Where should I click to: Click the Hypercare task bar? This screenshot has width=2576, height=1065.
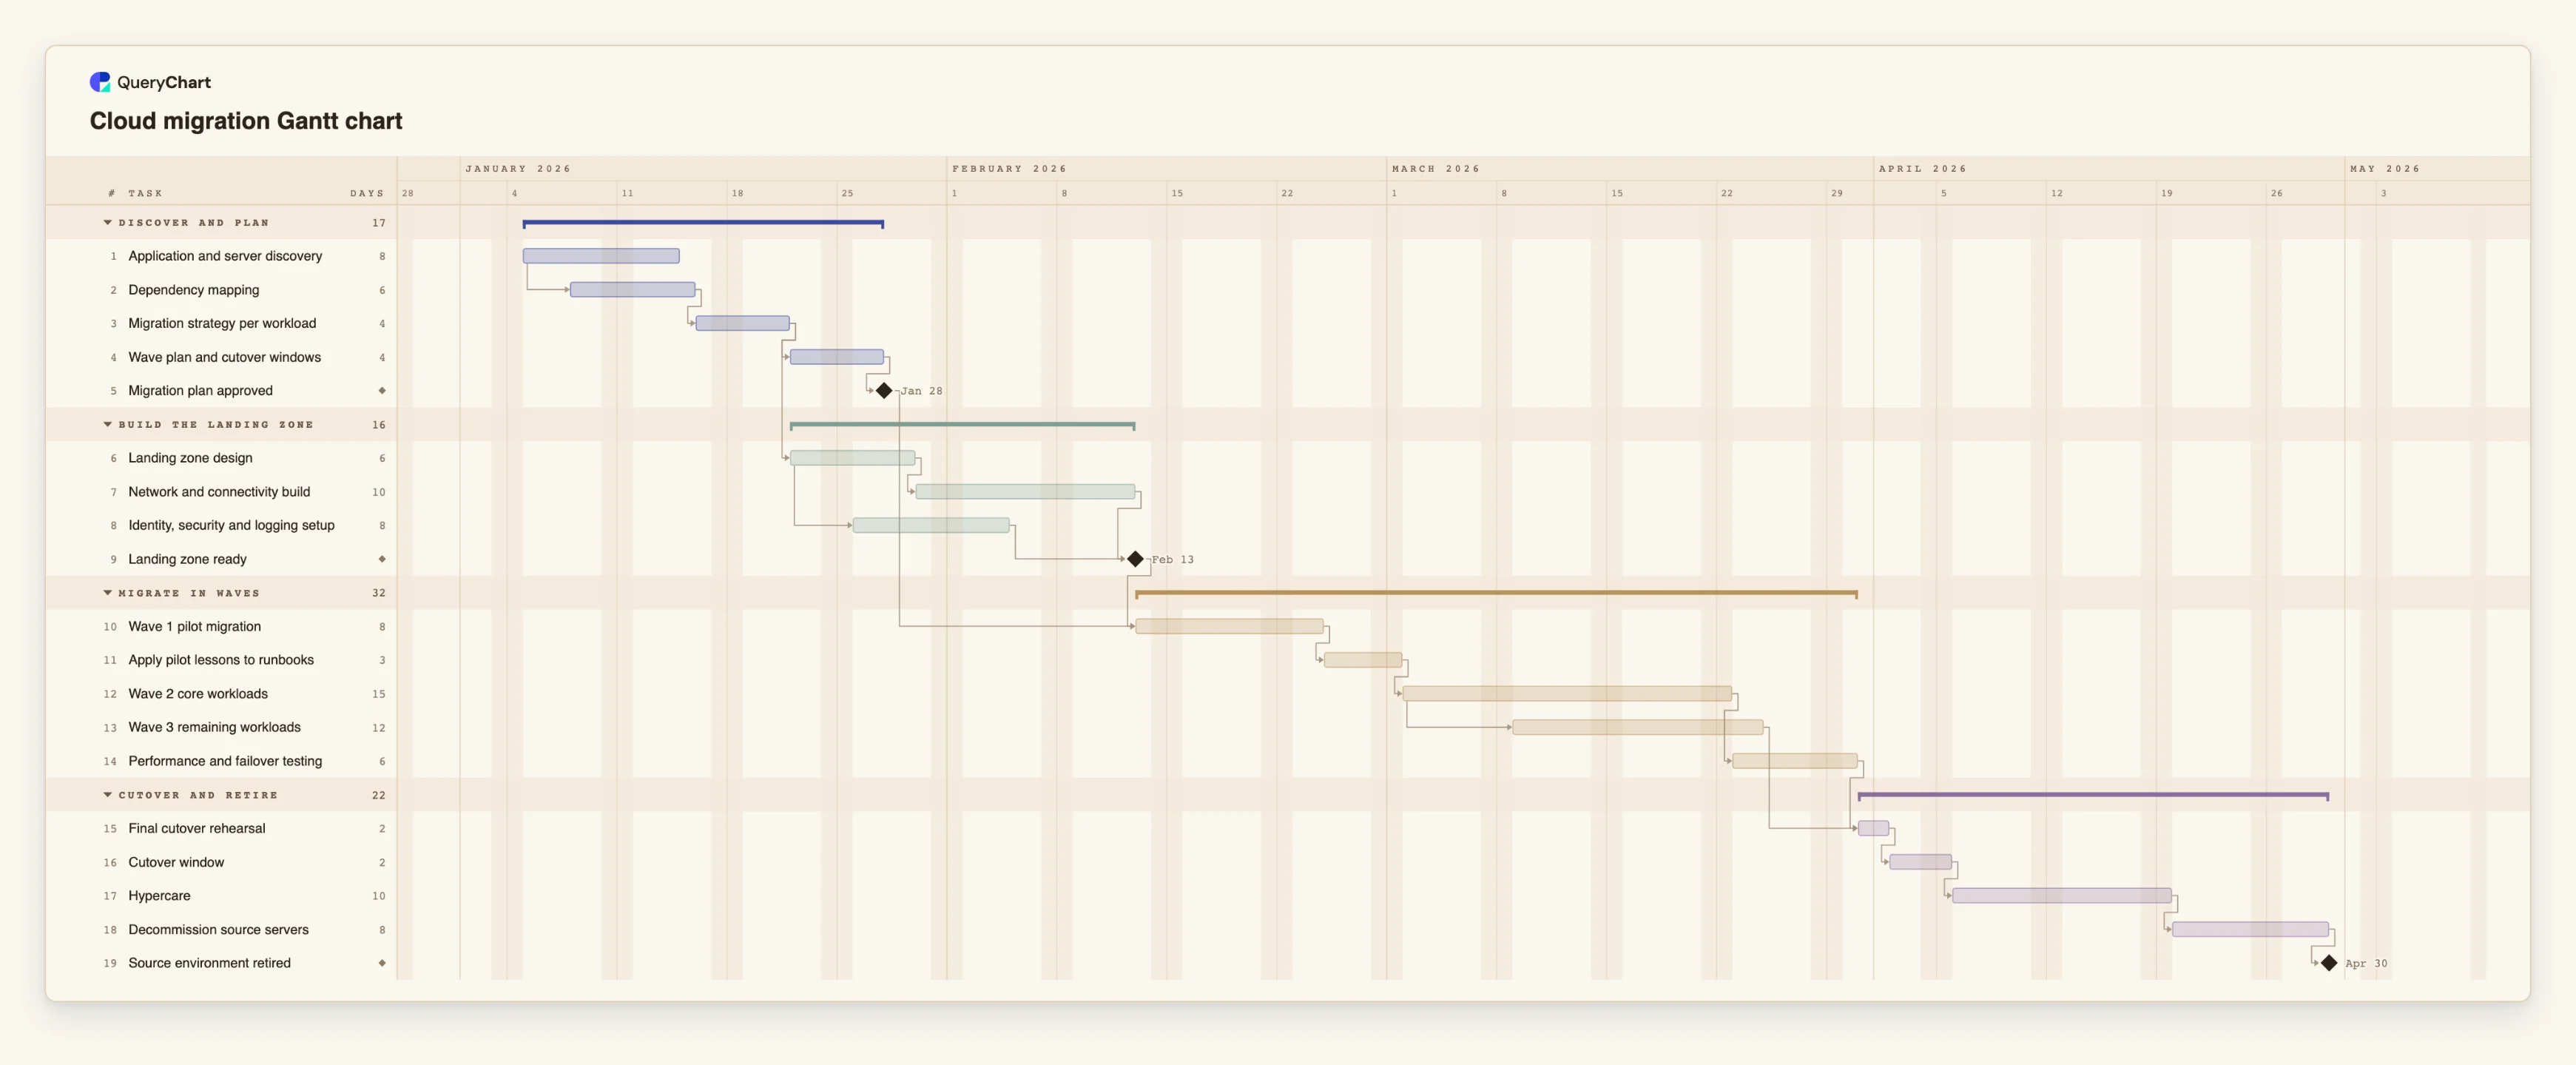pyautogui.click(x=2062, y=896)
